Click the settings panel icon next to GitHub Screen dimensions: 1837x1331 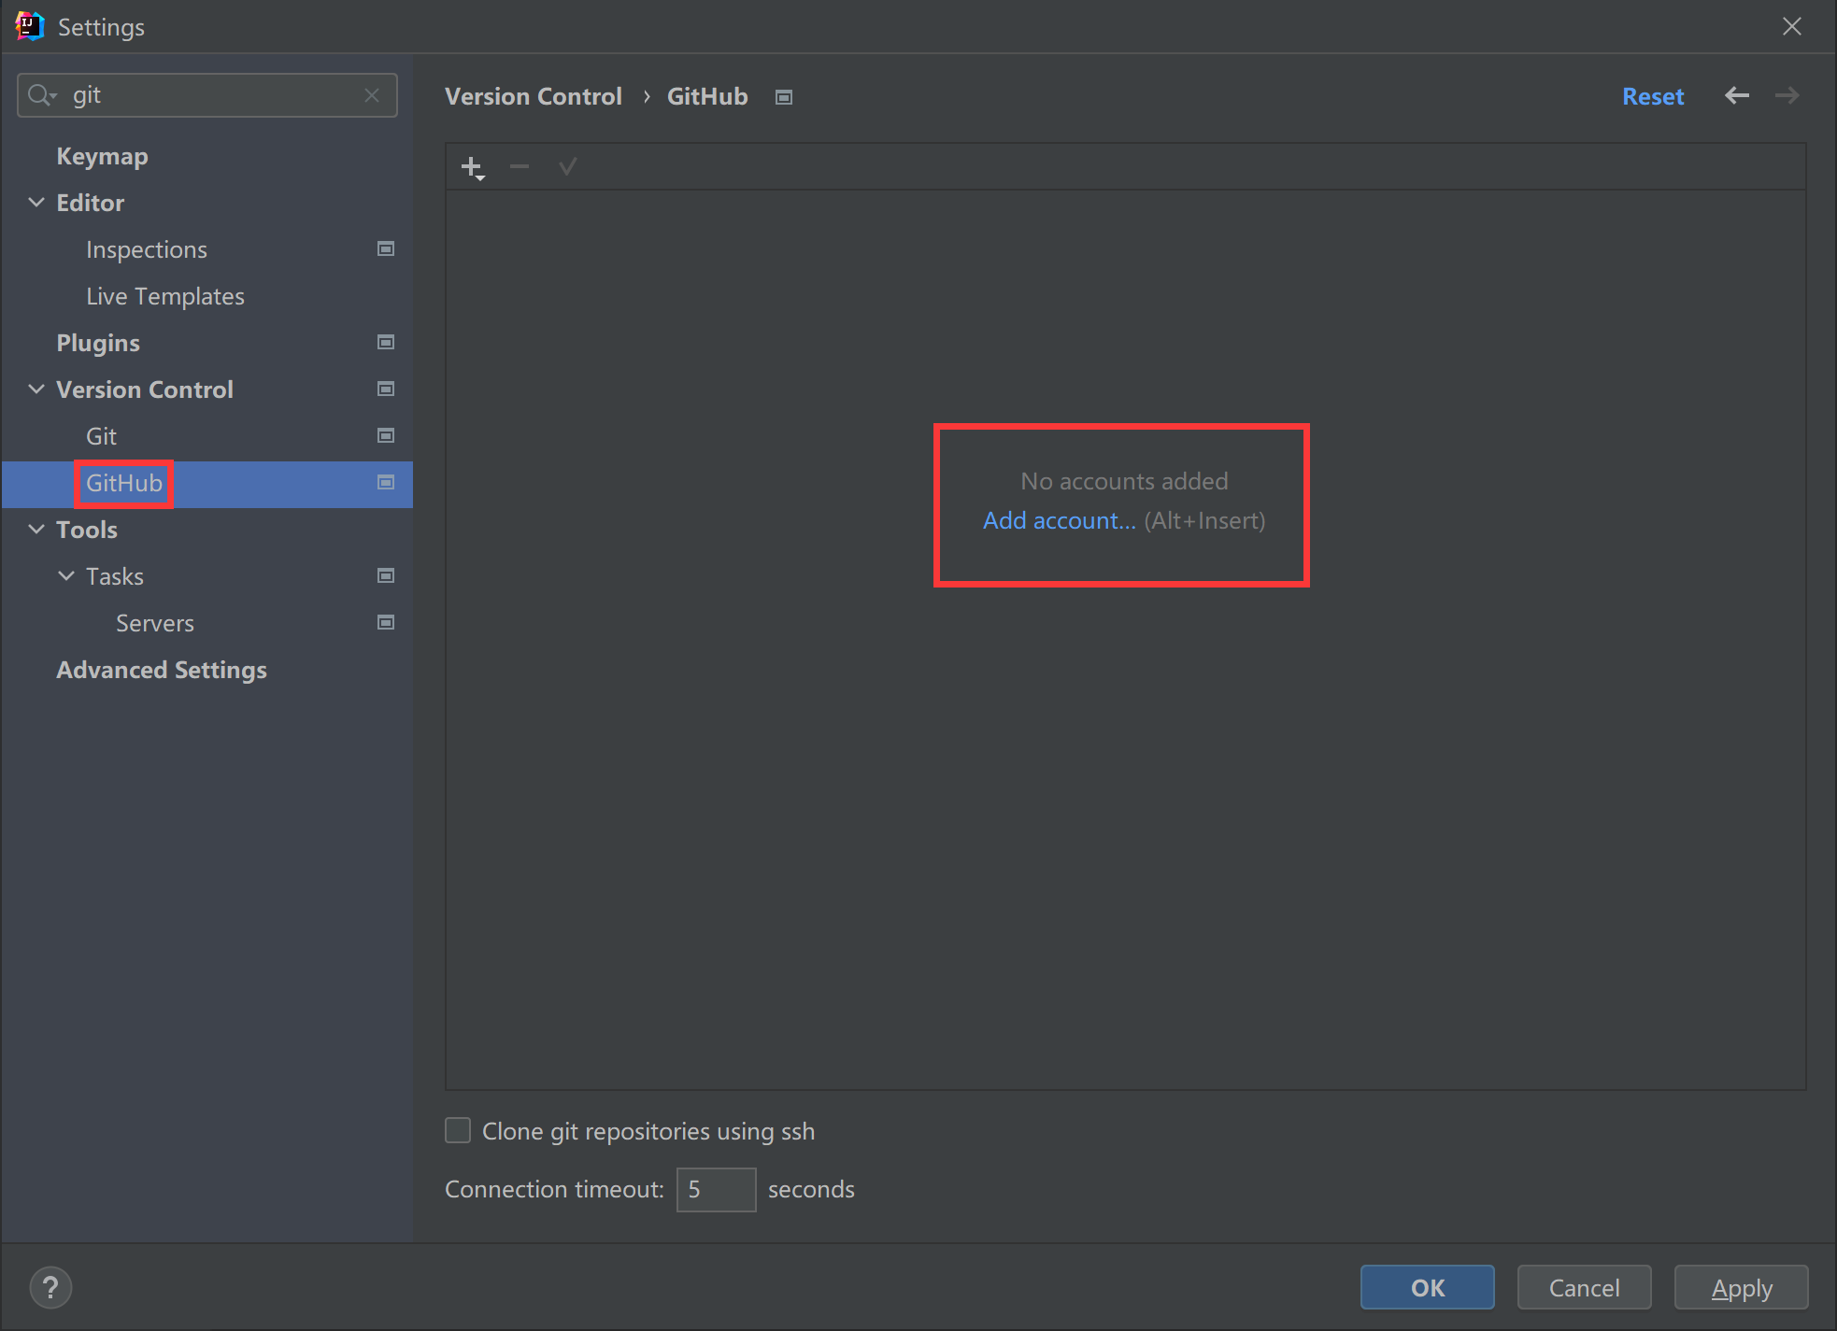point(387,482)
